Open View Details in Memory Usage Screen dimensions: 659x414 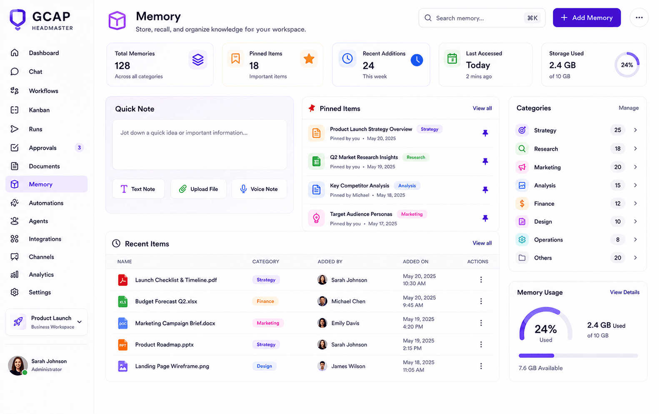[x=624, y=292]
